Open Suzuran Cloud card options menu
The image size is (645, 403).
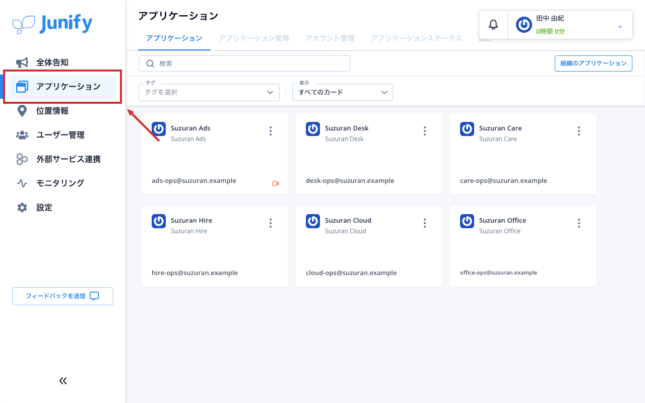click(425, 223)
